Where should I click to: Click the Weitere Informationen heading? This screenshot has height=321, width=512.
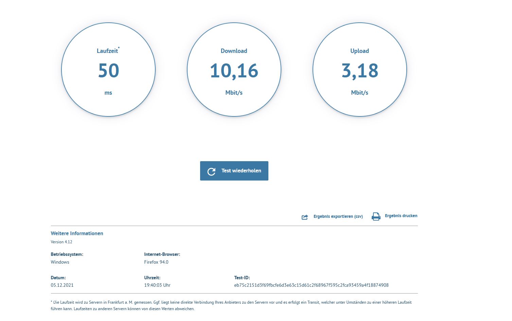click(77, 233)
